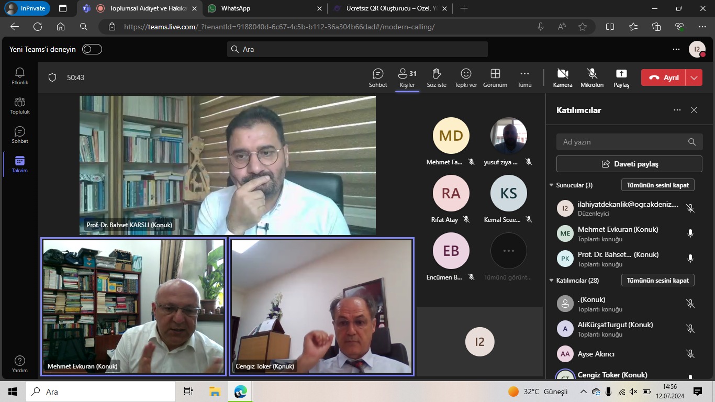715x402 pixels.
Task: Click the EB Encümen B... avatar
Action: 451,251
